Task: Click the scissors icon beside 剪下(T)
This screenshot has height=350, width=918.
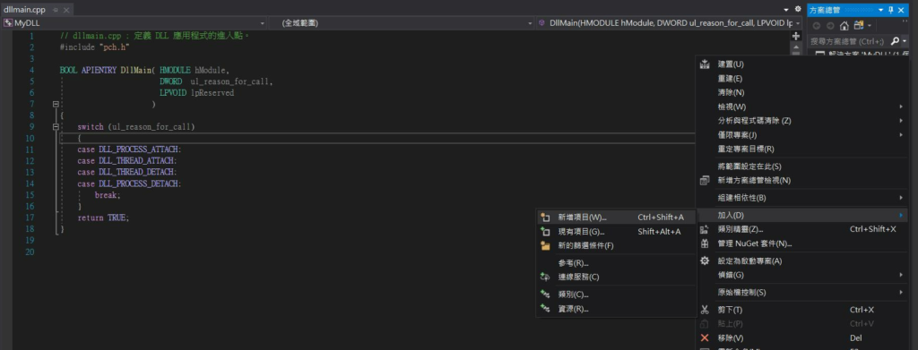Action: click(705, 310)
